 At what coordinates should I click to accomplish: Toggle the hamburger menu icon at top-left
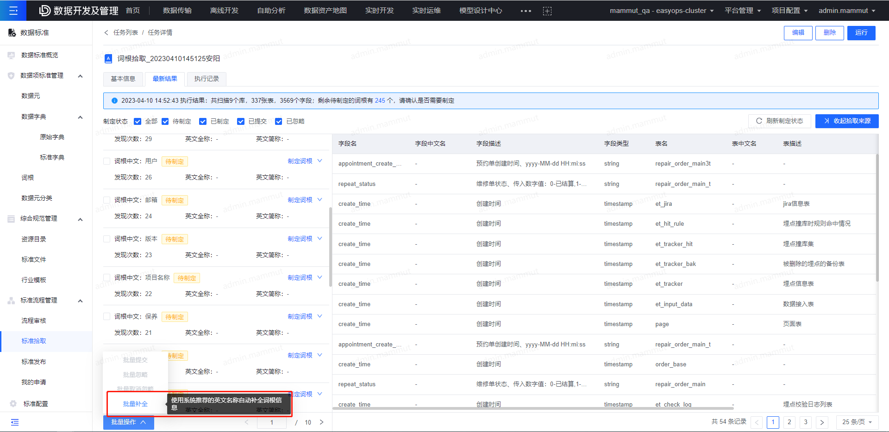point(13,10)
